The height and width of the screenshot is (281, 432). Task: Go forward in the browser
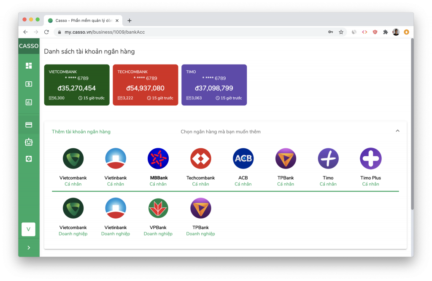(36, 32)
